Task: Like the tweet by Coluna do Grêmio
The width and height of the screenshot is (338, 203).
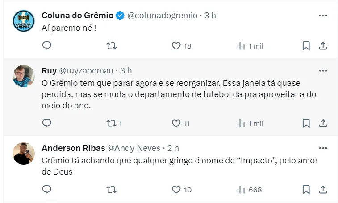Action: [x=176, y=46]
